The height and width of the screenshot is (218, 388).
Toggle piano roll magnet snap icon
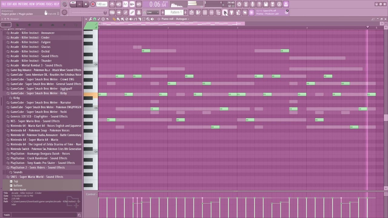95,19
